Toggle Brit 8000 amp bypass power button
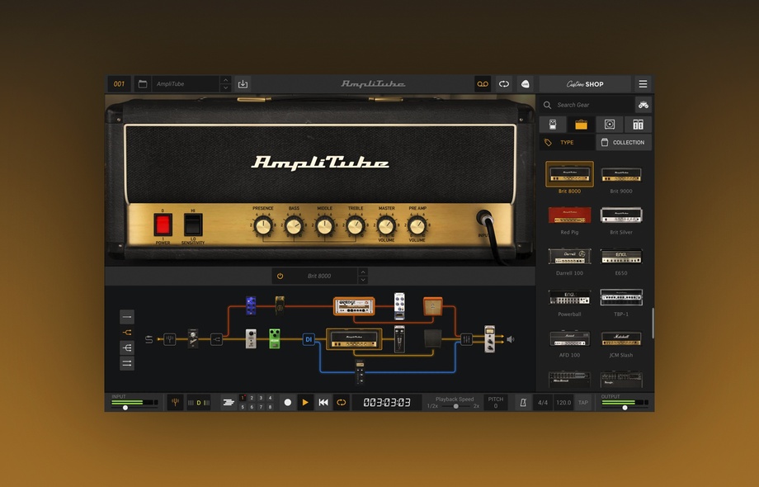Viewport: 759px width, 487px height. [x=280, y=276]
